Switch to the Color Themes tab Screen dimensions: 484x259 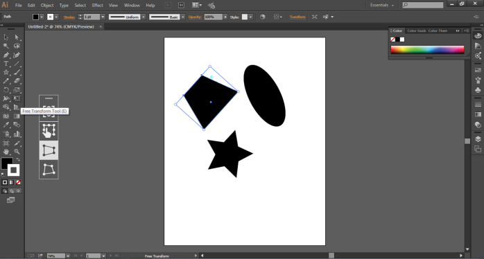point(438,31)
